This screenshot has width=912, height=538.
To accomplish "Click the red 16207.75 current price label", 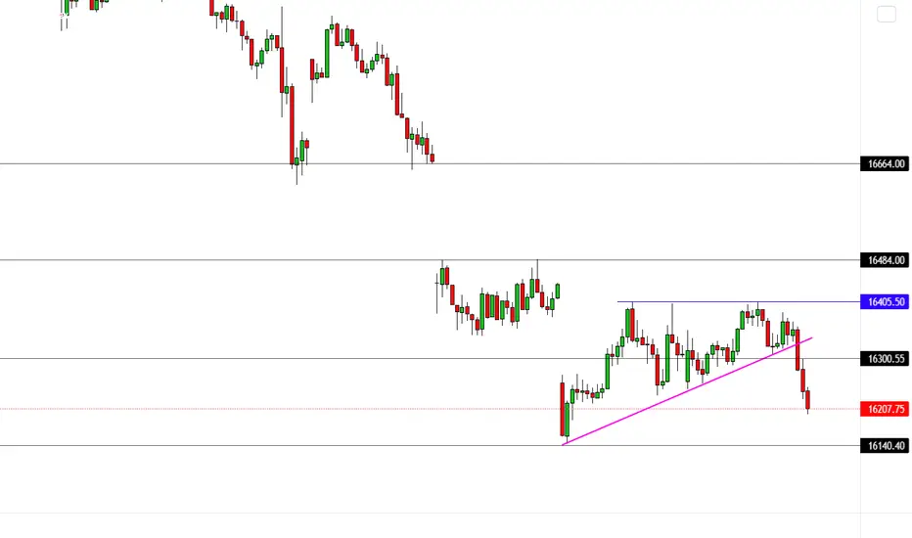I will [x=885, y=409].
